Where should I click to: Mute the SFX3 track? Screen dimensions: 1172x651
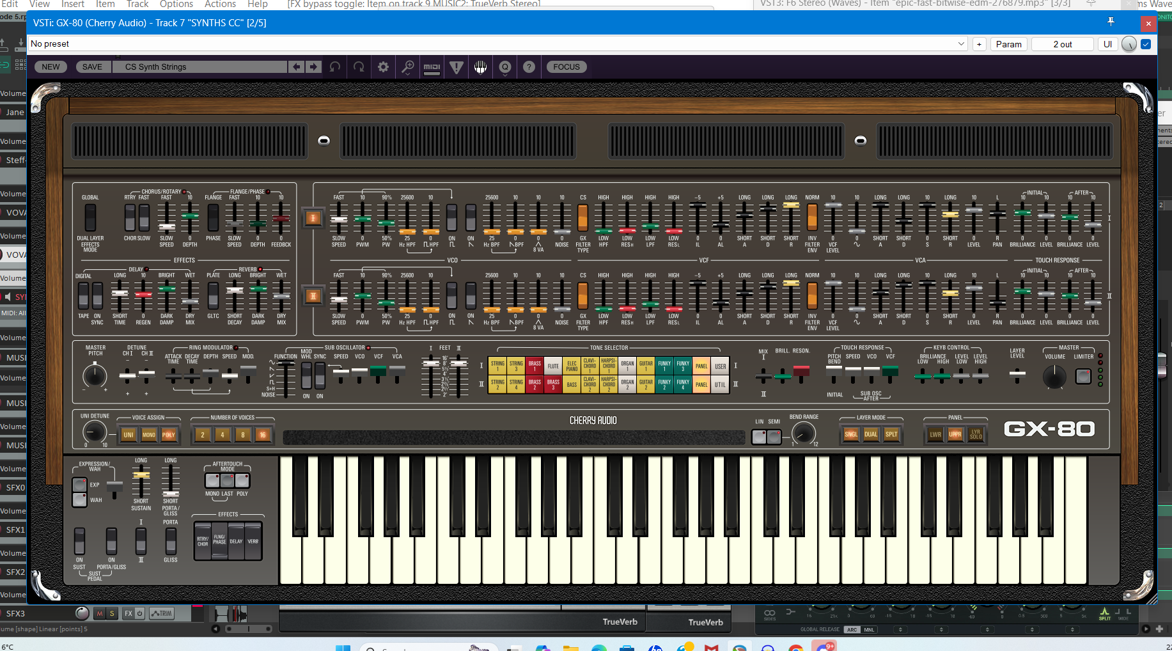click(99, 613)
